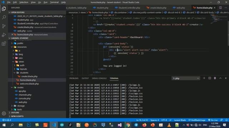Change file encoding UTF-8
229x128 pixels.
click(164, 120)
